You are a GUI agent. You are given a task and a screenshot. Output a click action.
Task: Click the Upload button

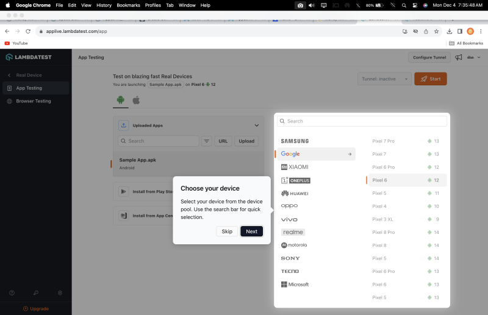tap(246, 141)
